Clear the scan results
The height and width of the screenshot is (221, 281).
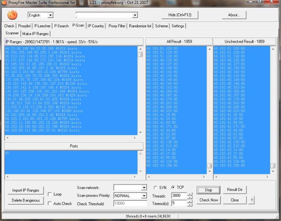[x=235, y=200]
